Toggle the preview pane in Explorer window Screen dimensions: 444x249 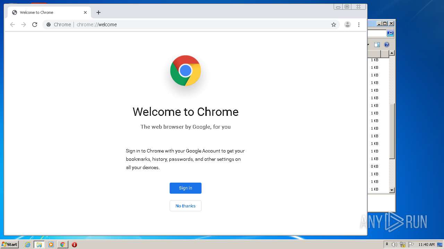tap(377, 45)
